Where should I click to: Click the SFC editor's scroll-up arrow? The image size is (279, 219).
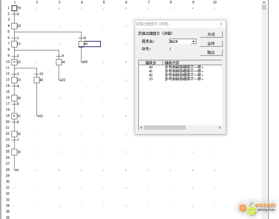(x=264, y=2)
